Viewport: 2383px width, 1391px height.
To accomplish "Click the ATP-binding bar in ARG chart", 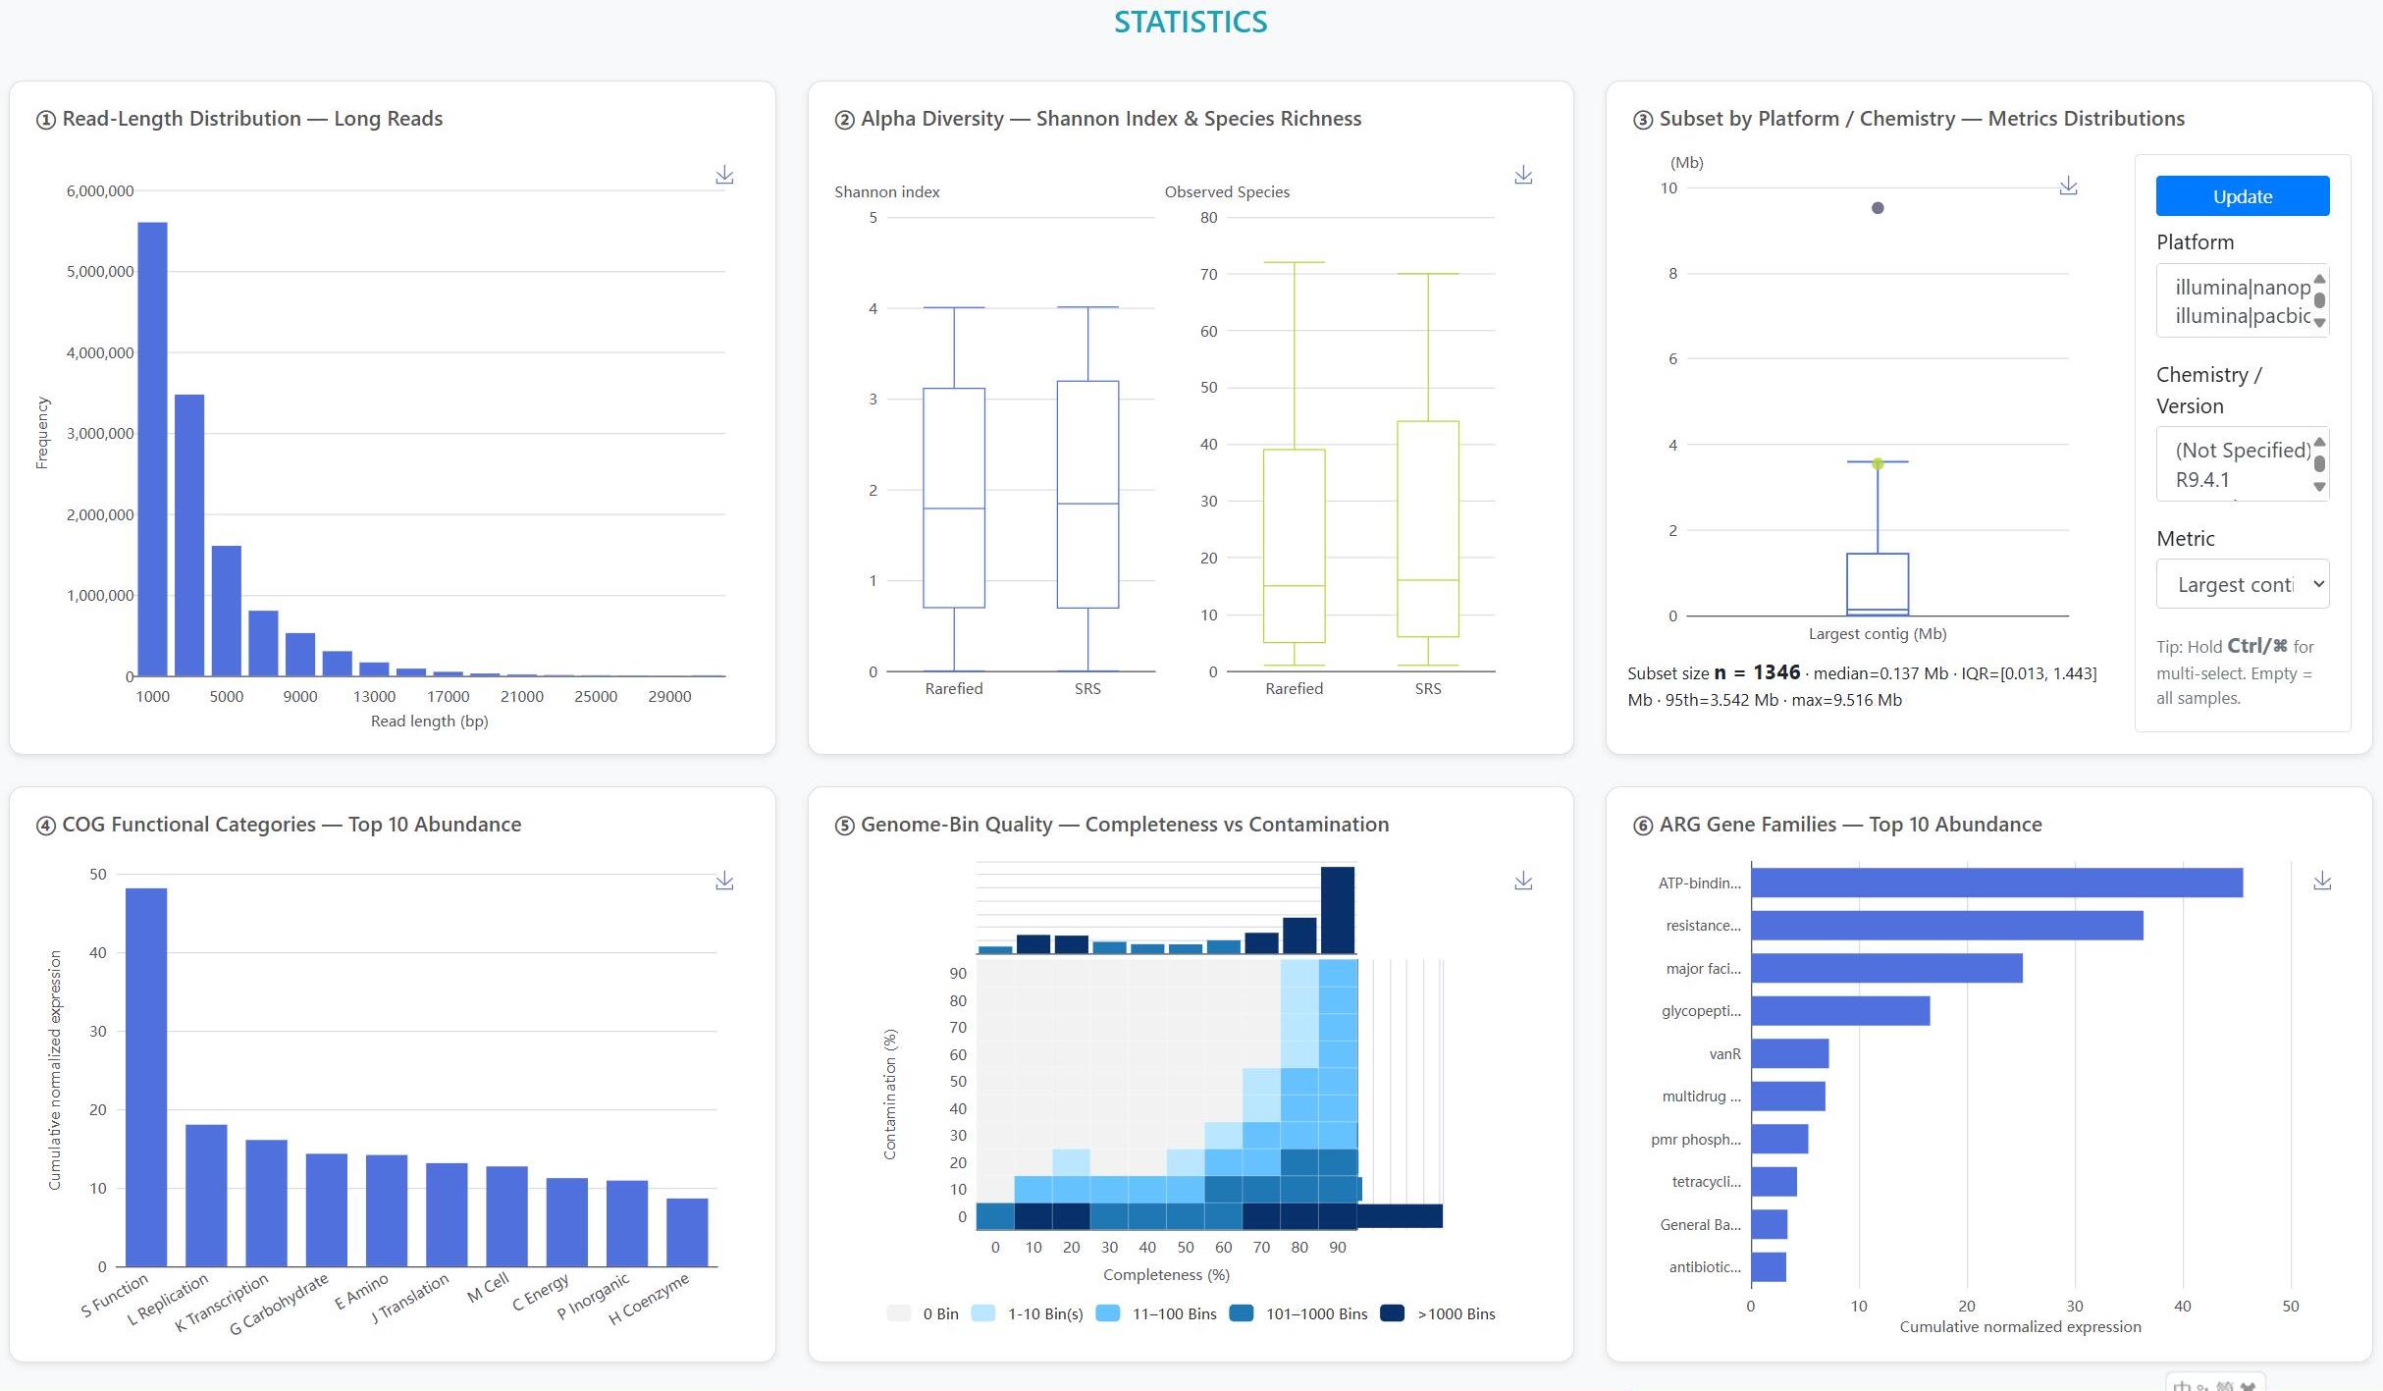I will (x=1996, y=883).
